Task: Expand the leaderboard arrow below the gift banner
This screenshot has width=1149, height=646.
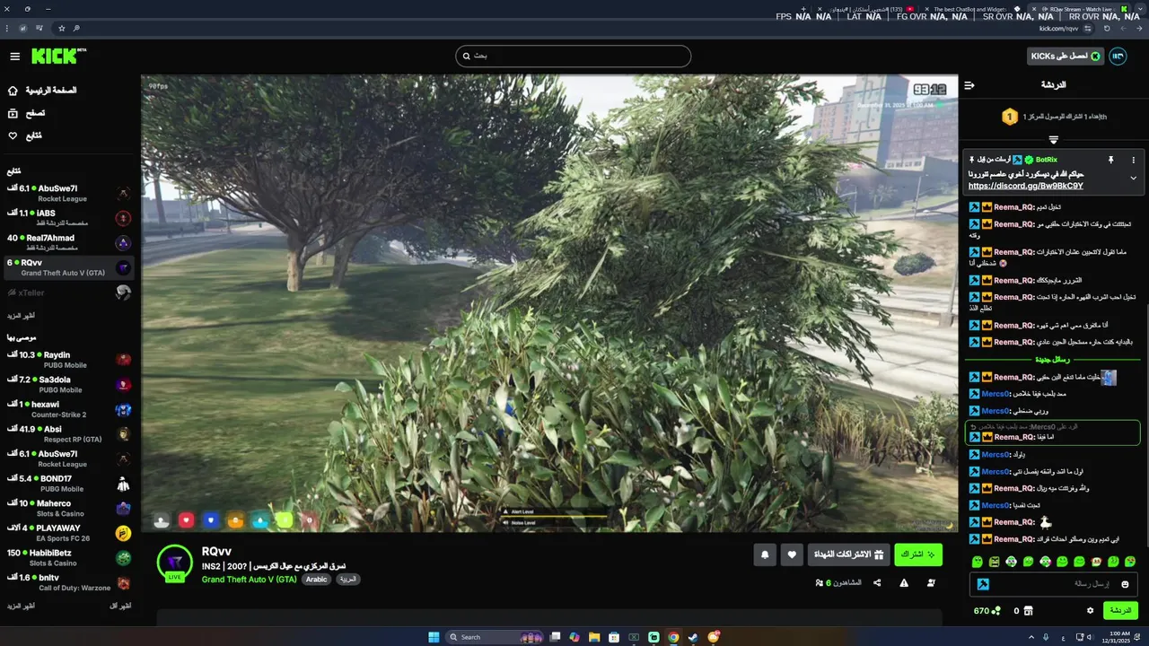Action: (x=1054, y=140)
